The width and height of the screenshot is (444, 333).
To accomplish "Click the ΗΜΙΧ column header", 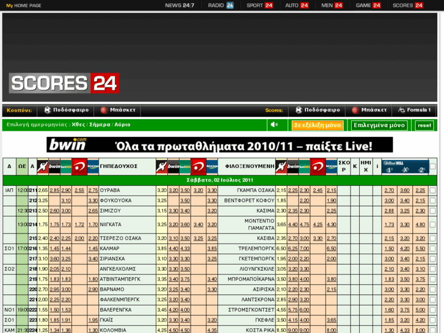I will click(x=366, y=166).
